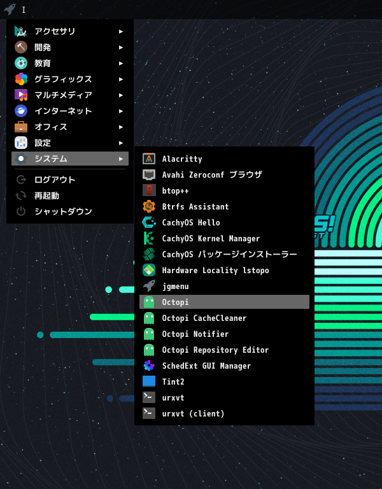Click the CachyOS Kernel Manager icon

[x=149, y=238]
